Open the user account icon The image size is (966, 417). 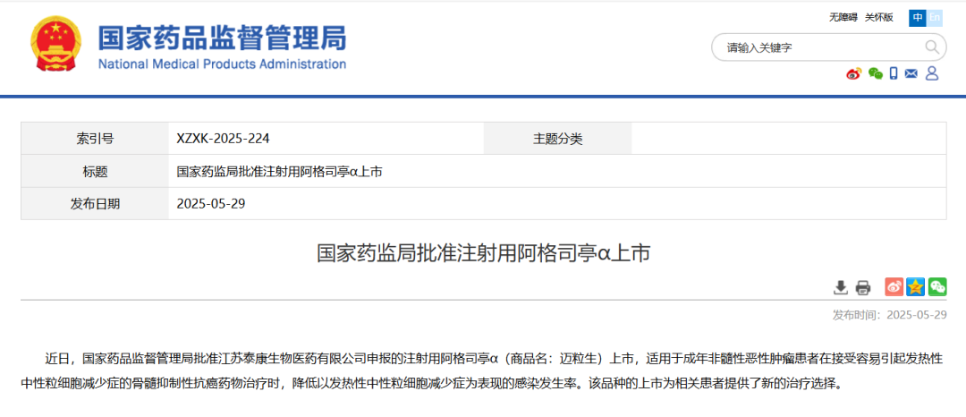pyautogui.click(x=932, y=74)
